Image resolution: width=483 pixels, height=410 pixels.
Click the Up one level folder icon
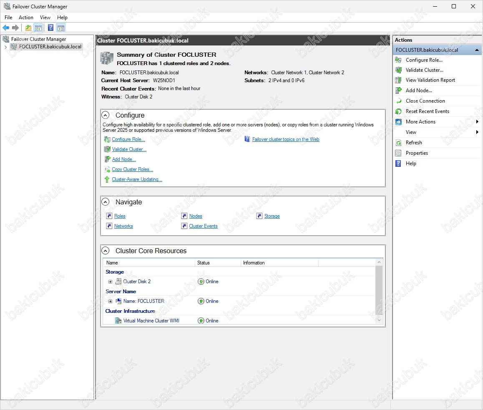click(28, 28)
